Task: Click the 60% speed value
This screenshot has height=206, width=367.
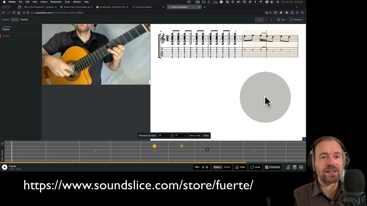Action: point(197,167)
